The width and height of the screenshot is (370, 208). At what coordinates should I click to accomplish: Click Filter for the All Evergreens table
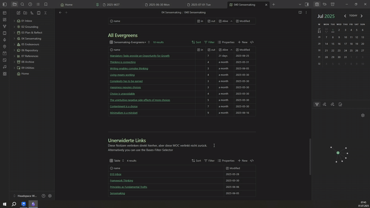pos(210,42)
